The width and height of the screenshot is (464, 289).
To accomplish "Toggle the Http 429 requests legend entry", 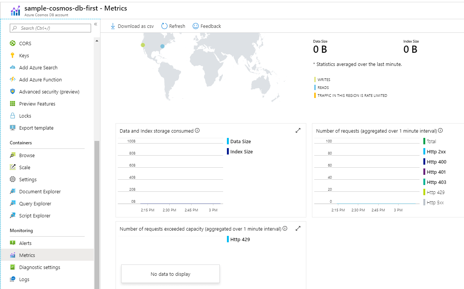I will (x=435, y=192).
